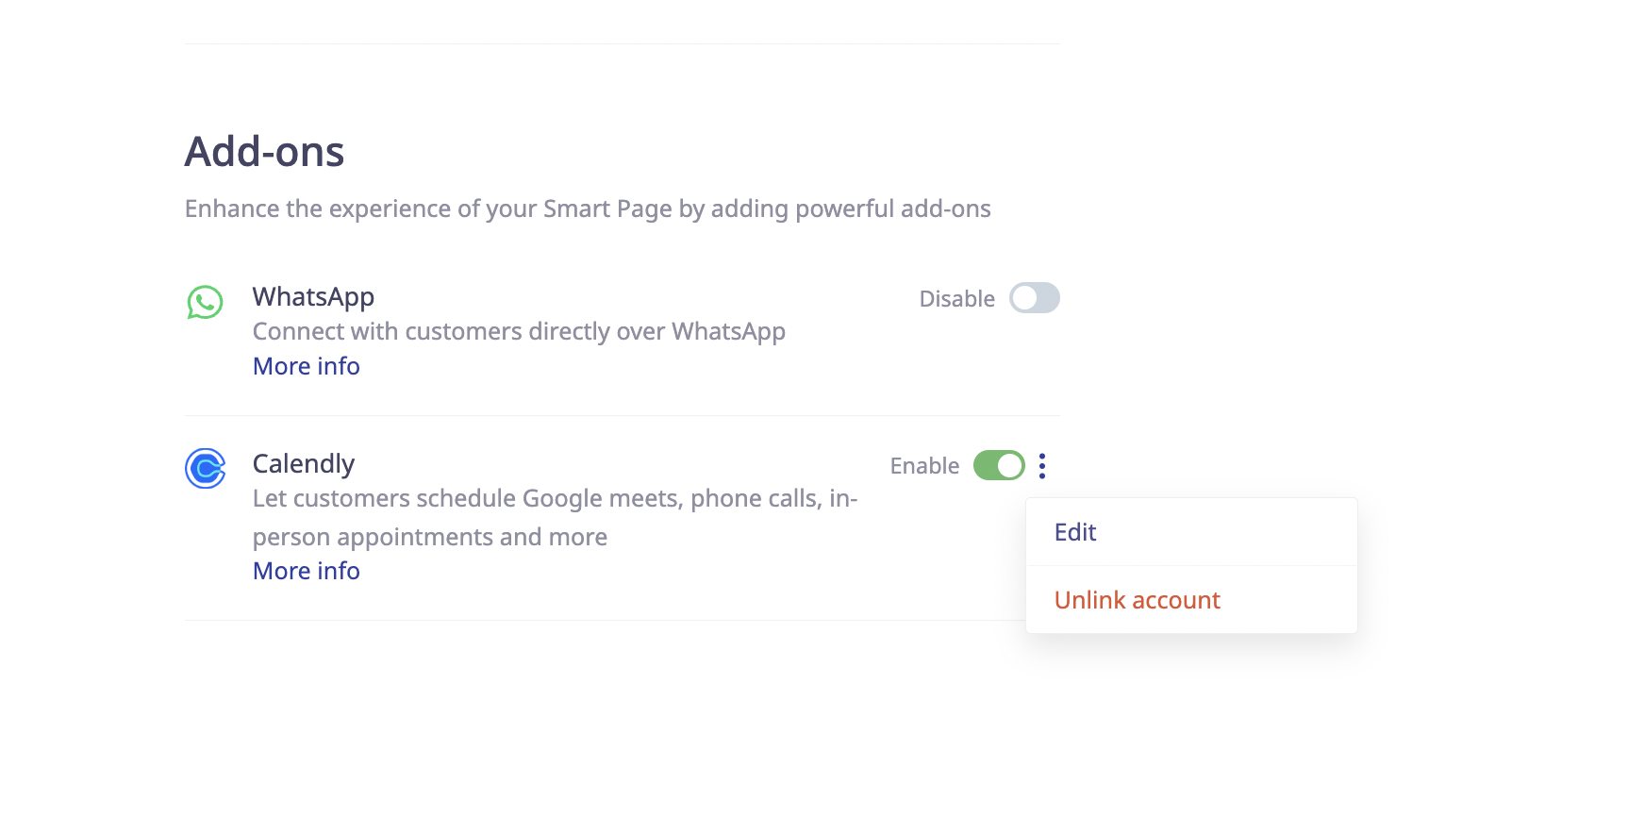Toggle the WhatsApp add-on switch

[1035, 298]
